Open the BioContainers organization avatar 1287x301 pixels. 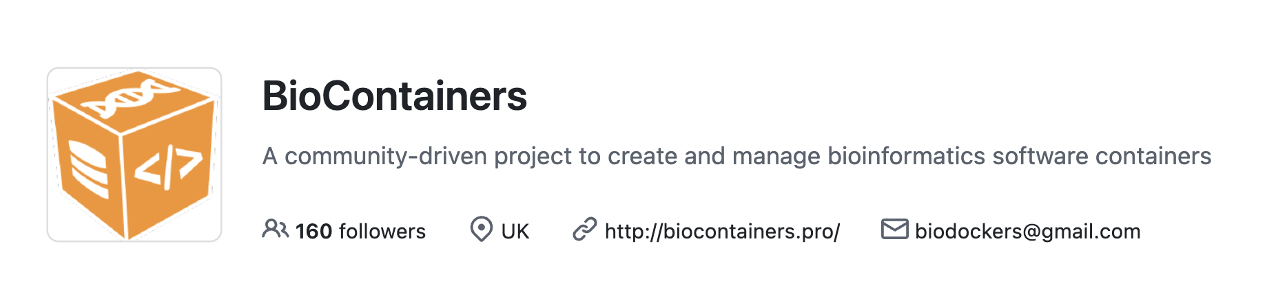point(134,155)
